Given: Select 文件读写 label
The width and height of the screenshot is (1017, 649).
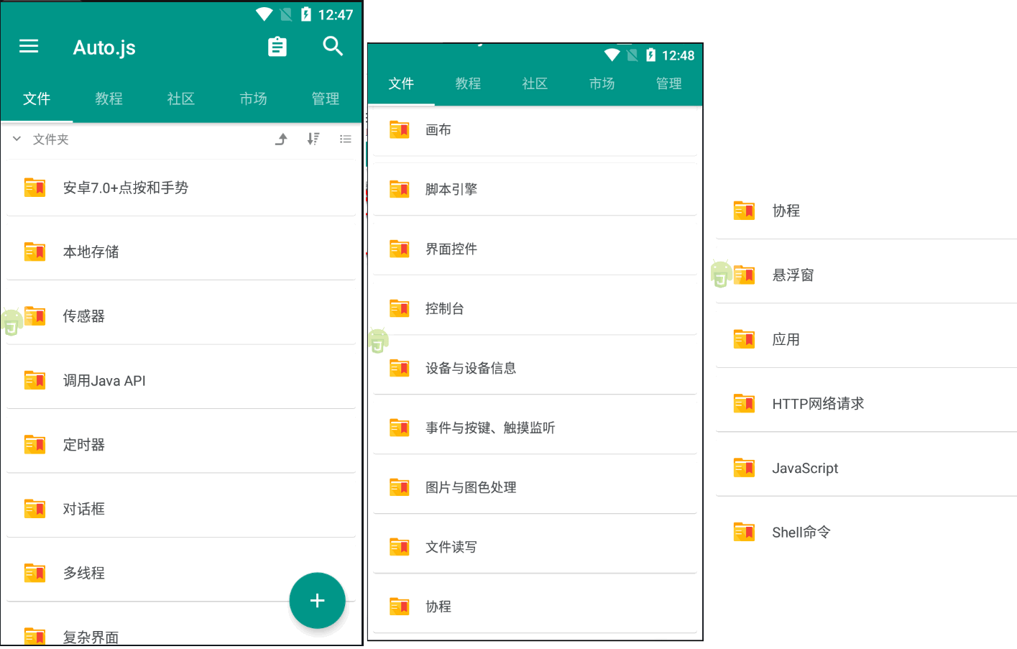Looking at the screenshot, I should pyautogui.click(x=451, y=547).
